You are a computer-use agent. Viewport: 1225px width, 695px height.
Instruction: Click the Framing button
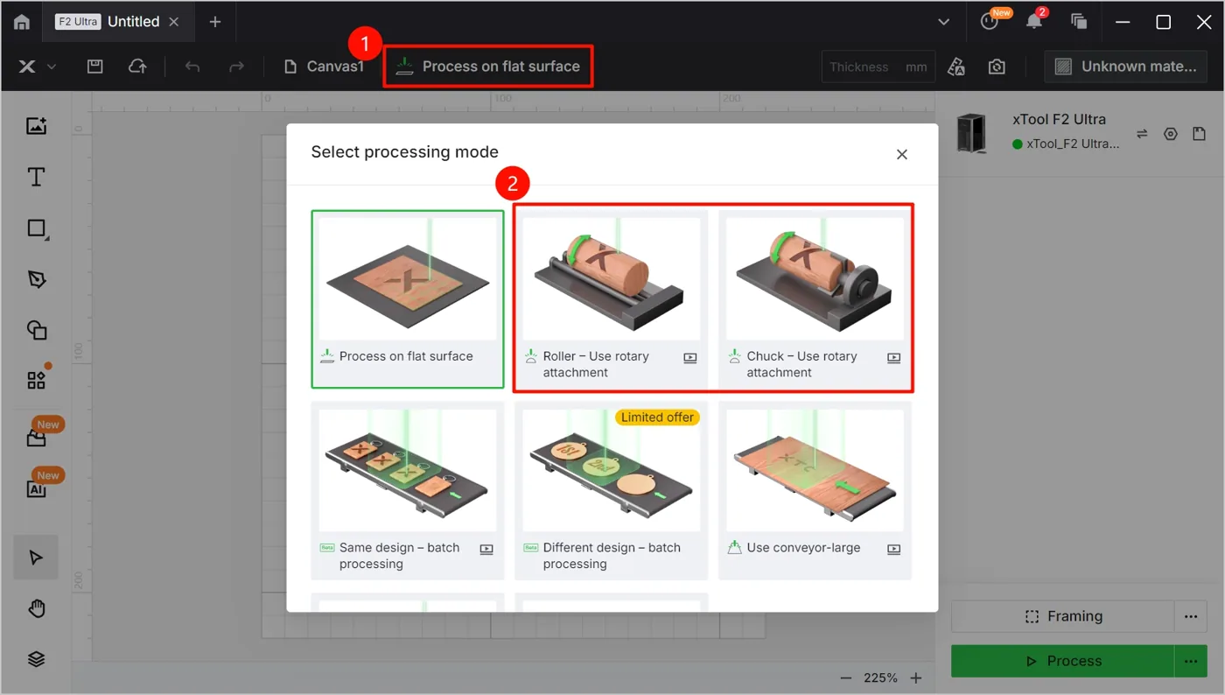pos(1063,616)
